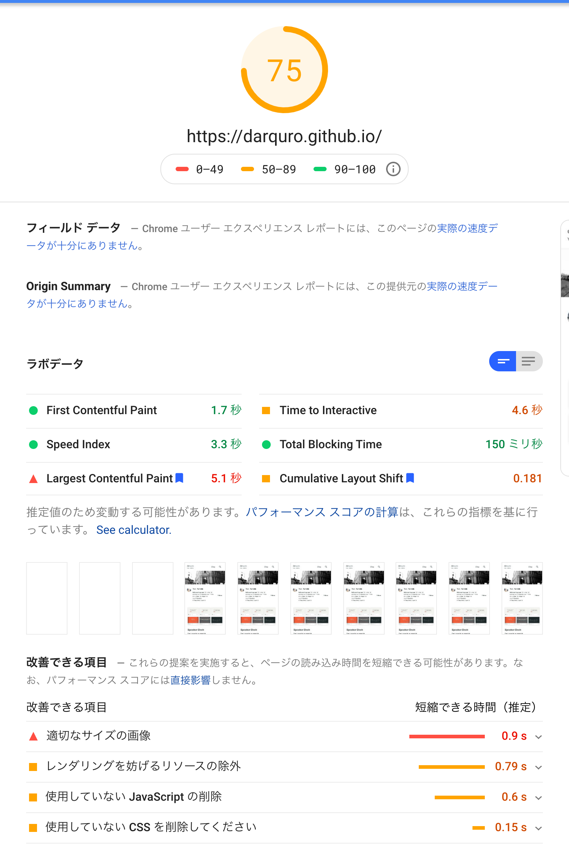
Task: Click the 50-89 orange legend range
Action: (x=269, y=169)
